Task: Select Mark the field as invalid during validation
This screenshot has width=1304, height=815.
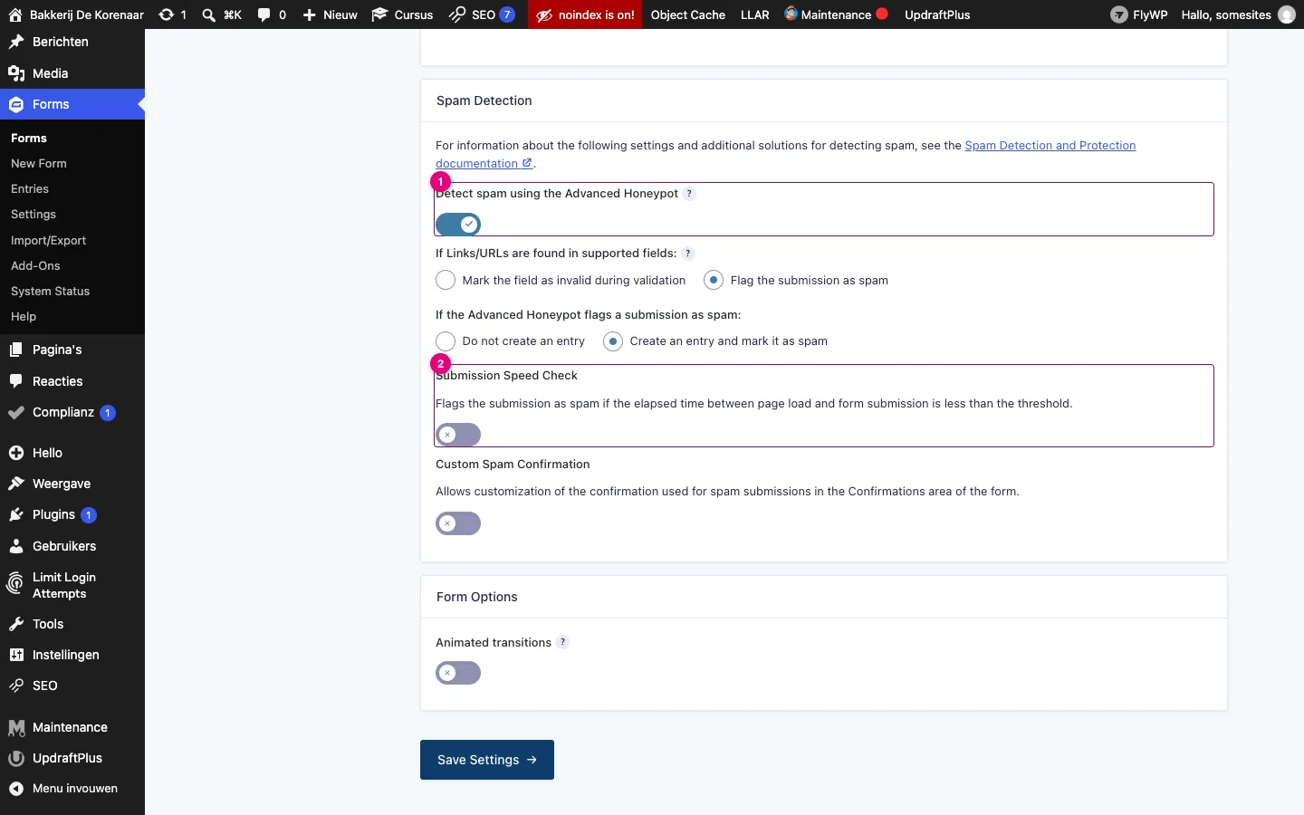Action: tap(446, 280)
